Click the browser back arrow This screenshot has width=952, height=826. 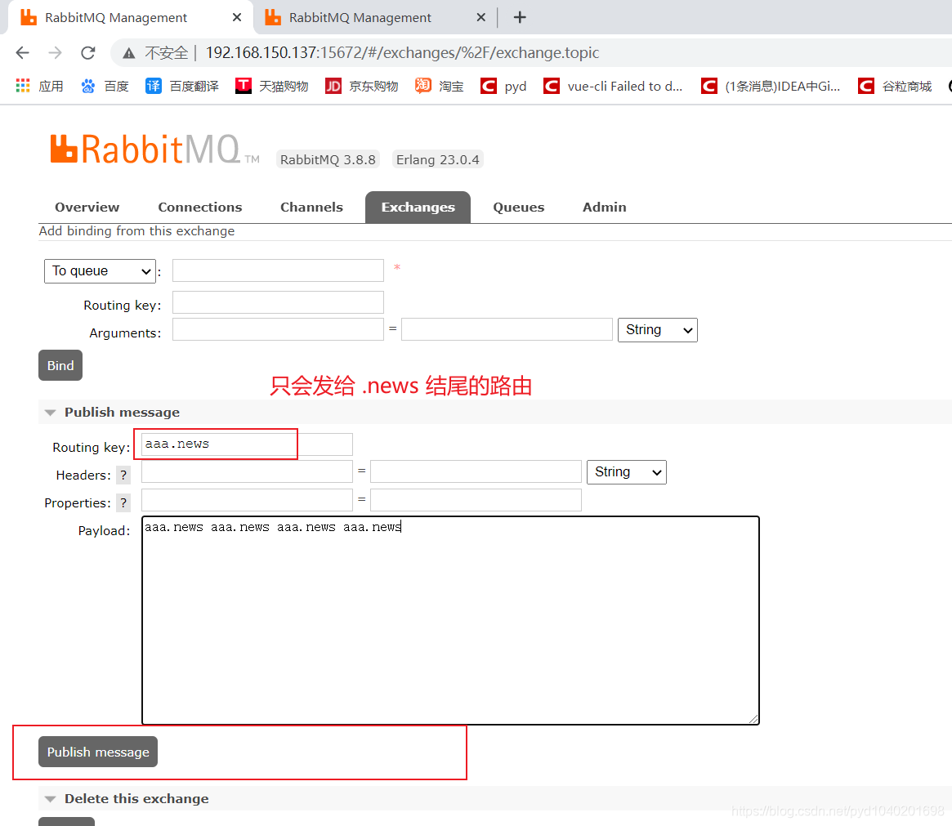coord(22,53)
